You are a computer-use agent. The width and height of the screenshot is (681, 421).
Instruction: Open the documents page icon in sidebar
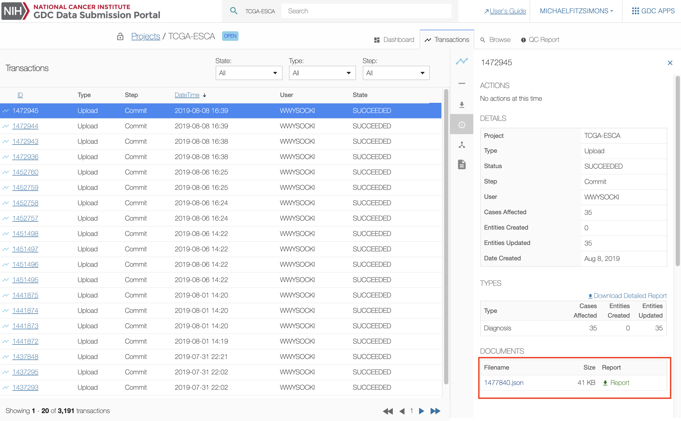462,165
